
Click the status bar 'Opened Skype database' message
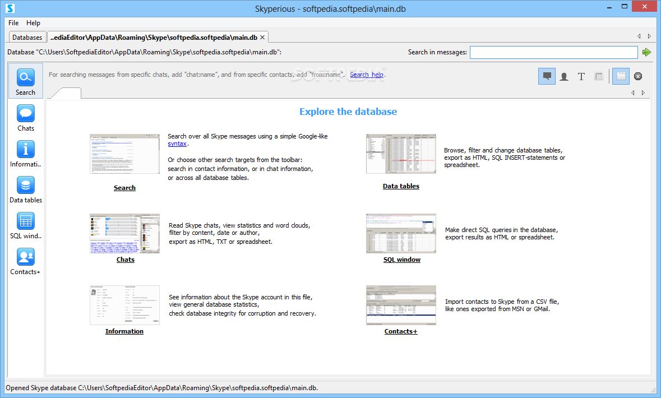point(162,388)
